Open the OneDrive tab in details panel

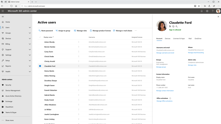pos(198,39)
